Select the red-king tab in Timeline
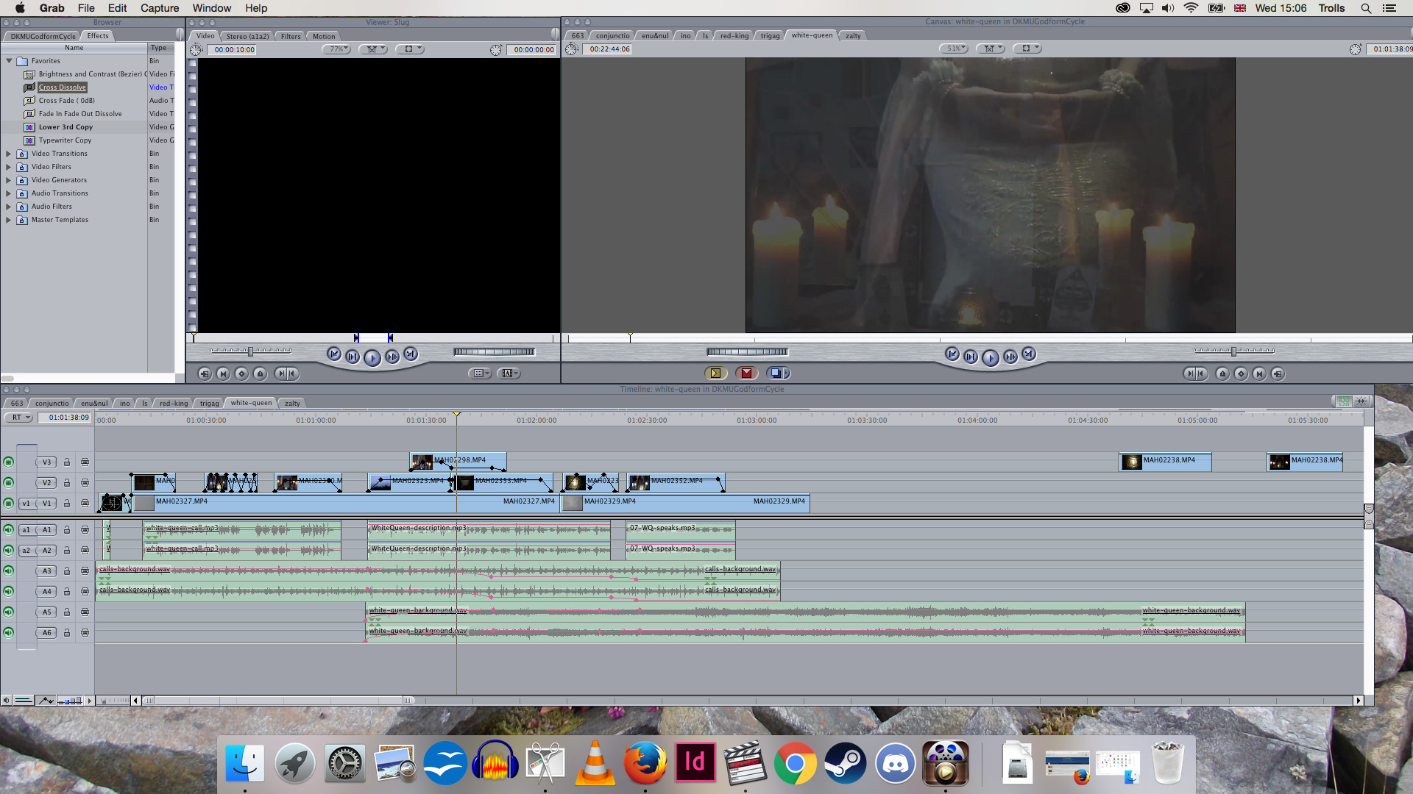The image size is (1413, 794). pyautogui.click(x=174, y=403)
